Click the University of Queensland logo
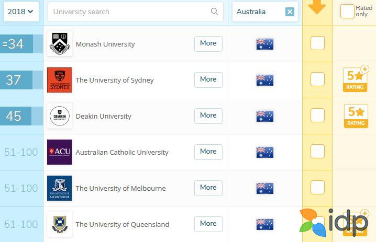Viewport: 376px width, 242px height. tap(59, 224)
